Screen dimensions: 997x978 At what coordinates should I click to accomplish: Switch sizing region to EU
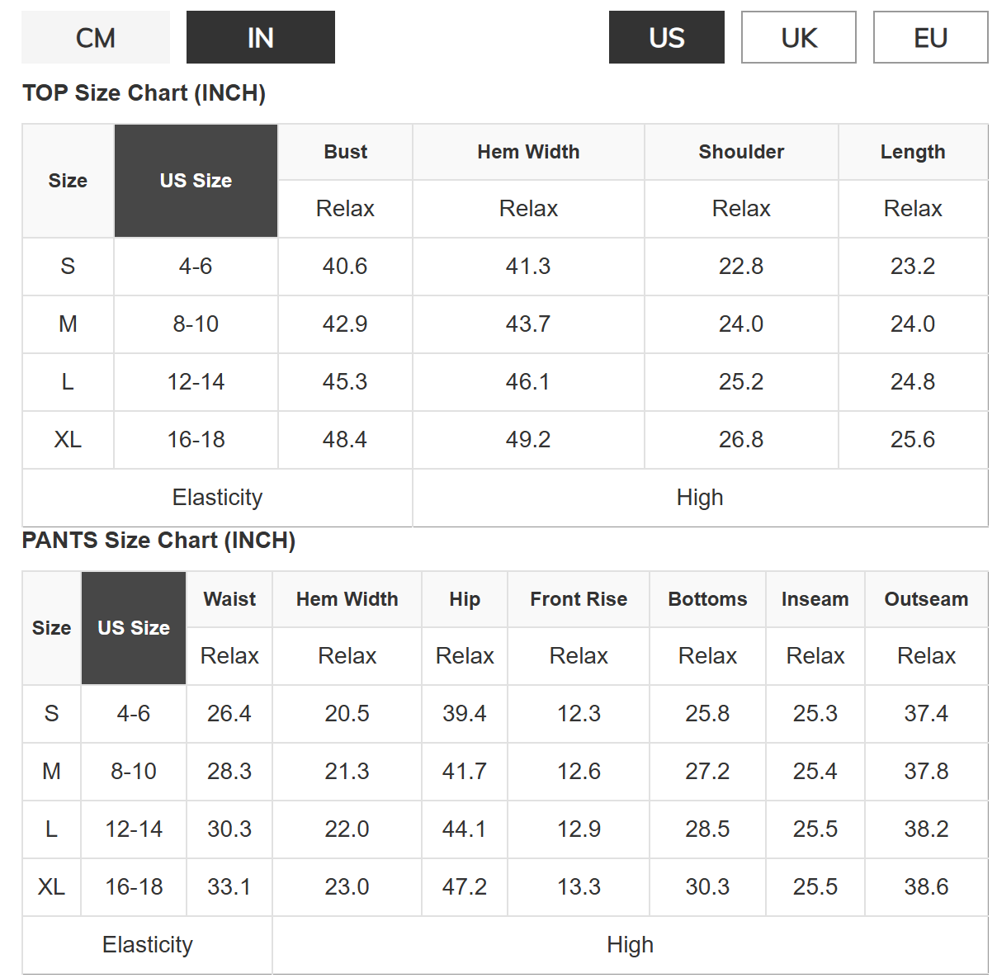tap(931, 37)
